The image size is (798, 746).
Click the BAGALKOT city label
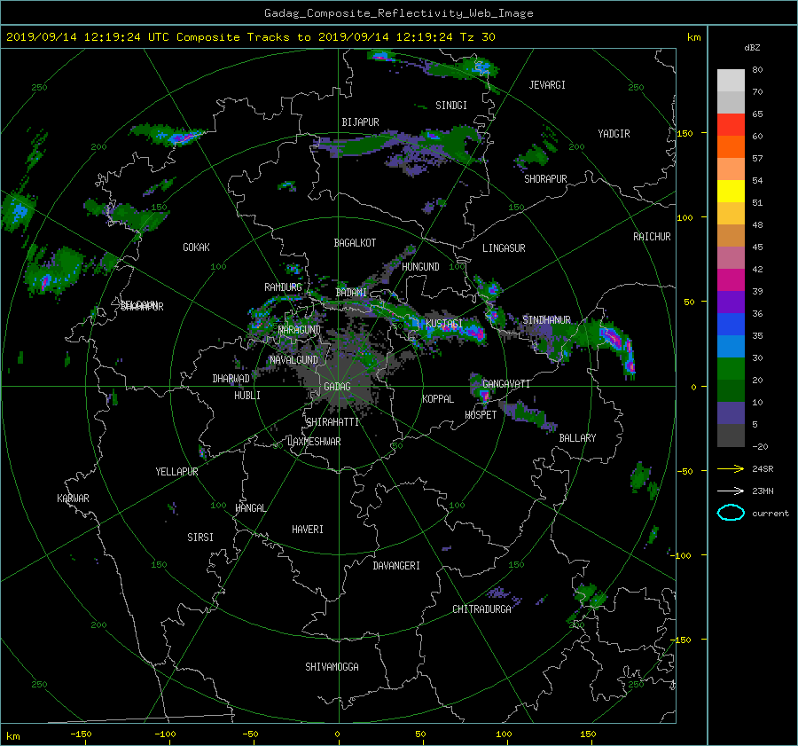pos(355,243)
